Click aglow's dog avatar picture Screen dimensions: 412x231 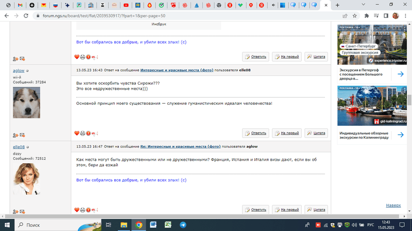click(26, 101)
